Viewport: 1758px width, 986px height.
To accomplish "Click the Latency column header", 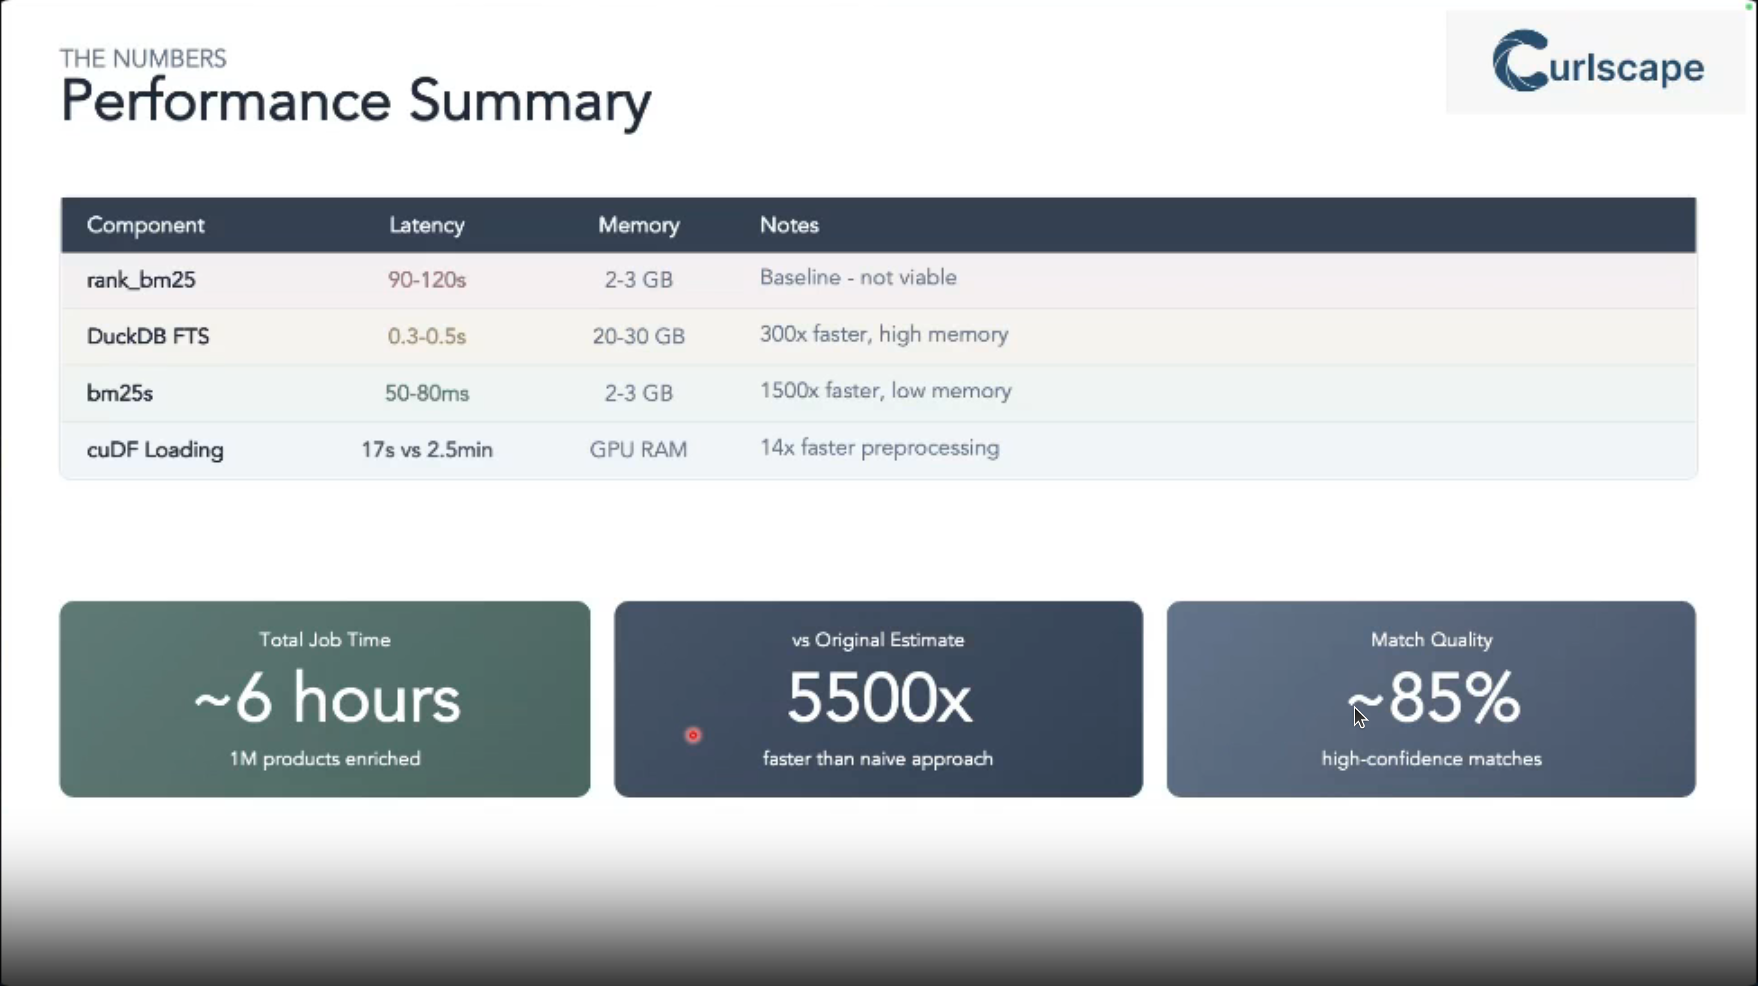I will pyautogui.click(x=426, y=225).
